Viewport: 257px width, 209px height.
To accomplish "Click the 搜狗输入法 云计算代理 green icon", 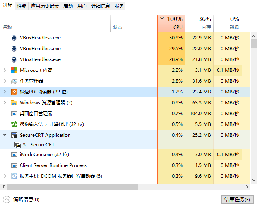I will [x=14, y=124].
